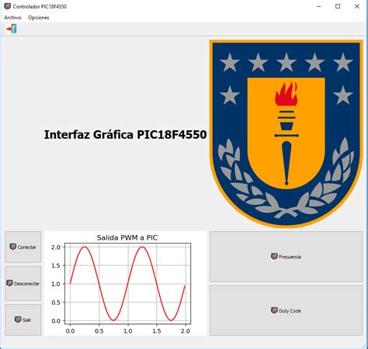Viewport: 368px width, 349px height.
Task: Click the university crest image
Action: tap(286, 133)
